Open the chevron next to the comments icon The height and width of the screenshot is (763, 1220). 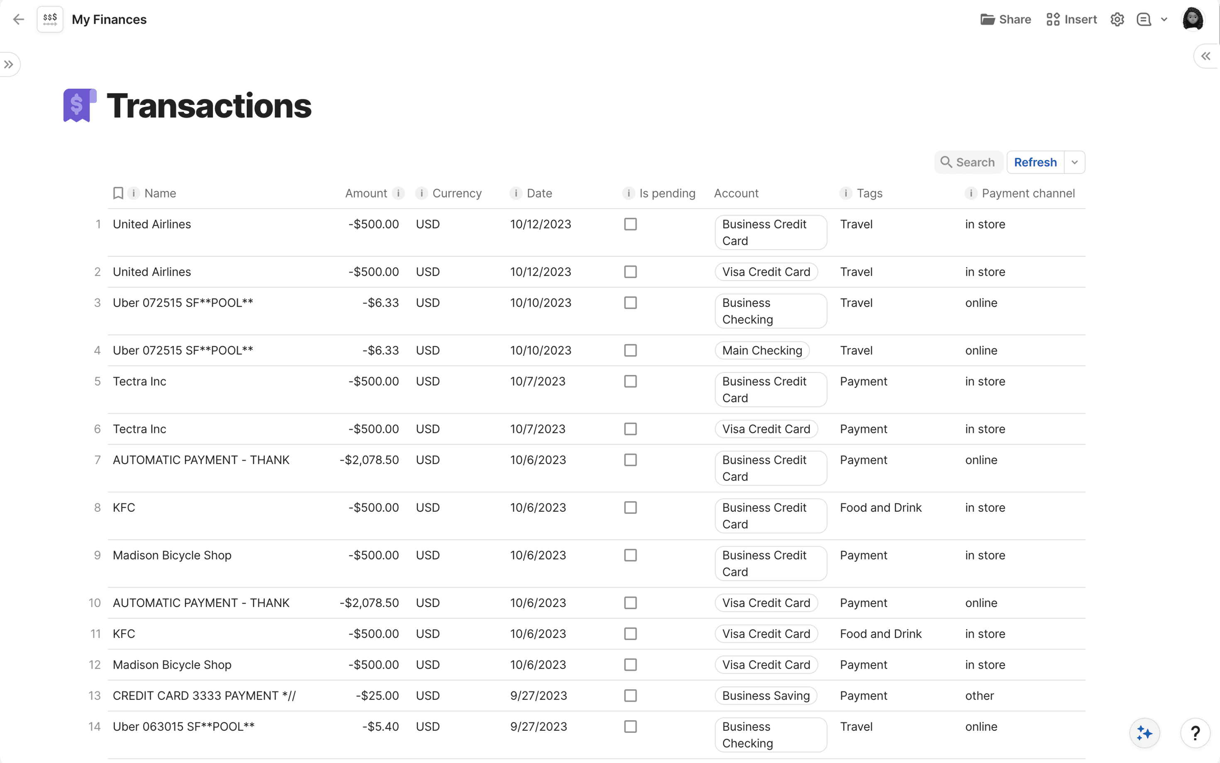[x=1164, y=19]
